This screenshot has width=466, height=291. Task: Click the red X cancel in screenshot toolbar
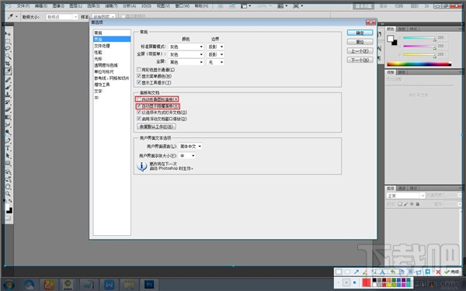(438, 272)
